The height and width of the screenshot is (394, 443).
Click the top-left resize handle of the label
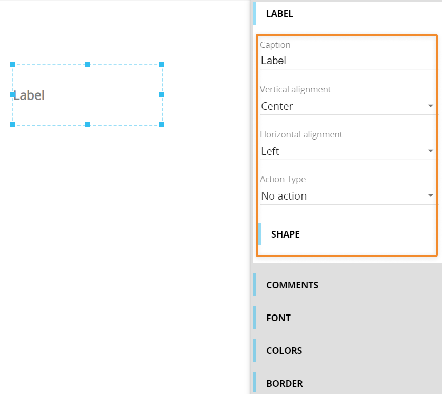(x=13, y=65)
